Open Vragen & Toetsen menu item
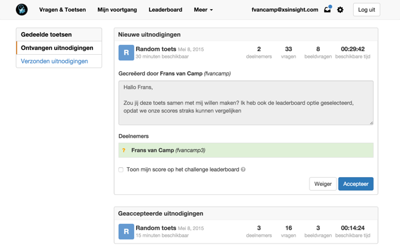This screenshot has height=251, width=400. pos(62,10)
